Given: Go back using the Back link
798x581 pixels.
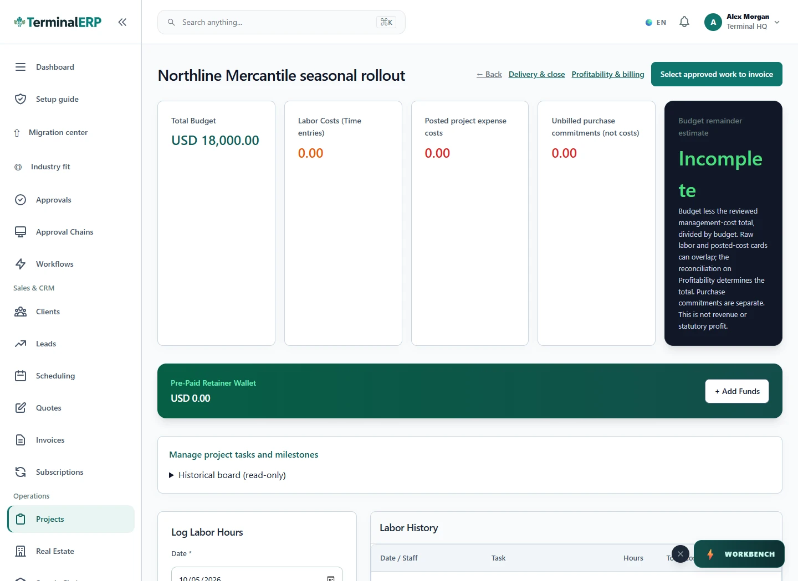Looking at the screenshot, I should click(489, 74).
